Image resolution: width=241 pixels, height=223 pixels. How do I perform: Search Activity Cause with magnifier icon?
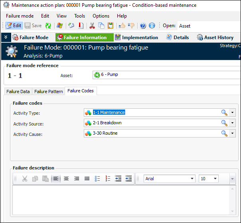pos(224,133)
